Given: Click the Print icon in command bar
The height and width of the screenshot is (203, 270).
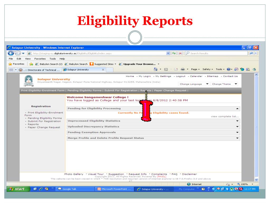Looking at the screenshot, I should tap(183, 70).
